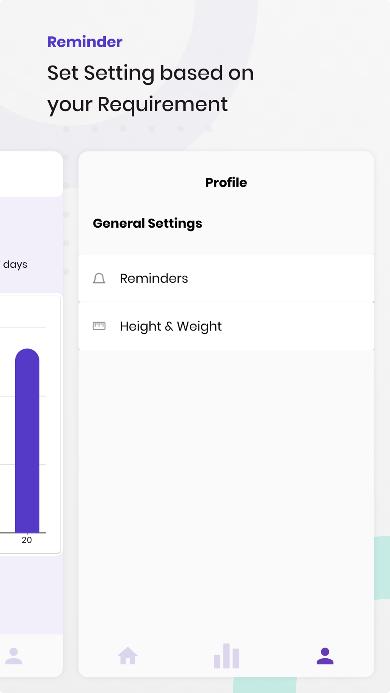The image size is (390, 693).
Task: Open the Height & Weight settings row
Action: 226,326
